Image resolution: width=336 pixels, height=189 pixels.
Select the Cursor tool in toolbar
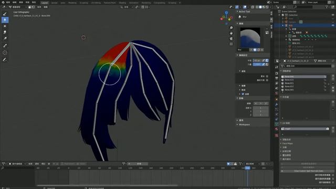pyautogui.click(x=5, y=52)
